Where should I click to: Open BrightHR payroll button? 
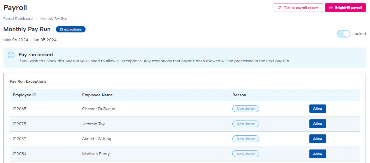click(x=345, y=8)
